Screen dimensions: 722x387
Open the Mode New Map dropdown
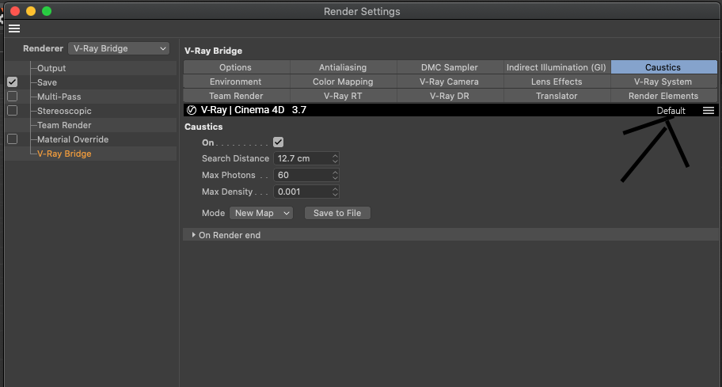261,213
